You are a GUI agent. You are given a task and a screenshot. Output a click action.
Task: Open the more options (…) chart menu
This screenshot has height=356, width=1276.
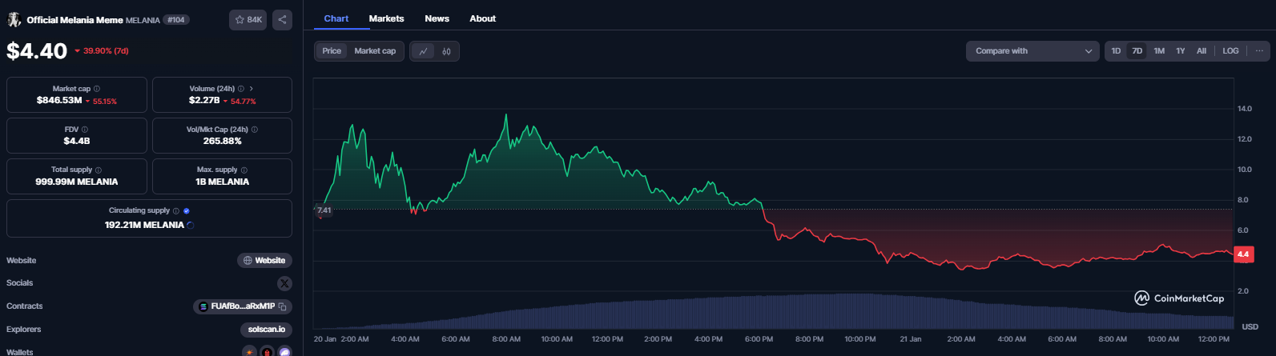1258,51
